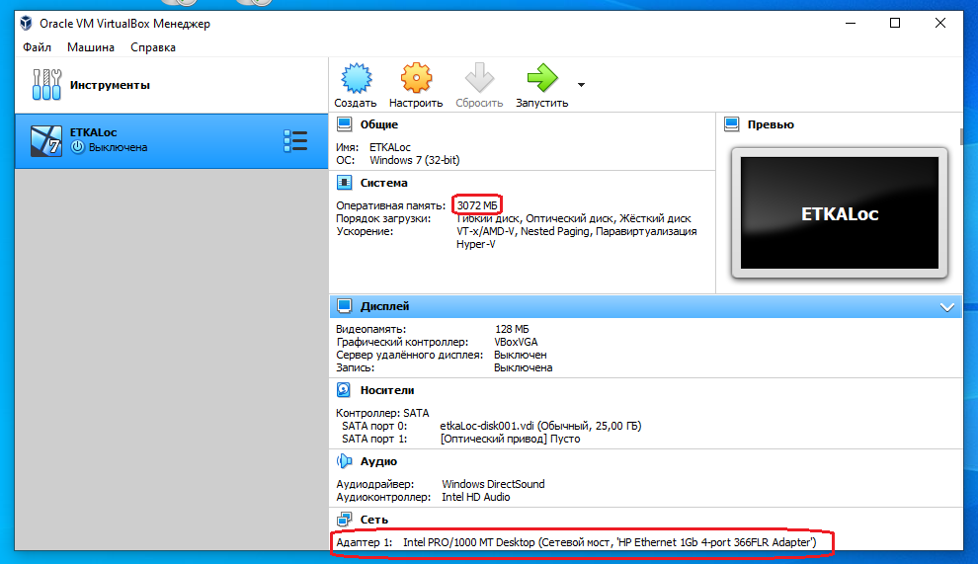The height and width of the screenshot is (564, 978).
Task: Click the Hyper-V acceleration text
Action: tap(475, 245)
